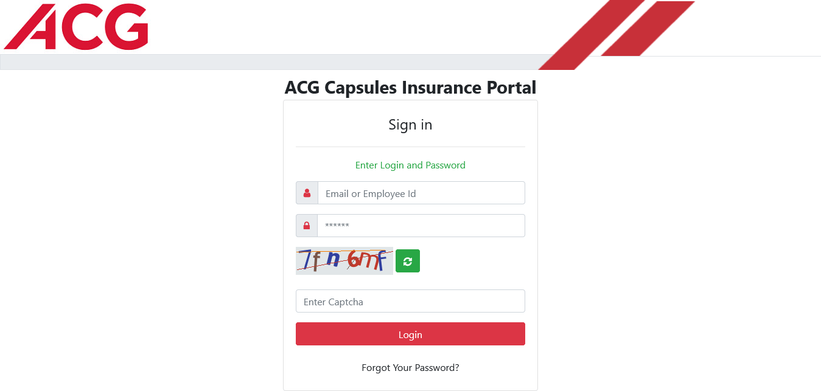821x391 pixels.
Task: Click the red Login button
Action: click(x=410, y=334)
